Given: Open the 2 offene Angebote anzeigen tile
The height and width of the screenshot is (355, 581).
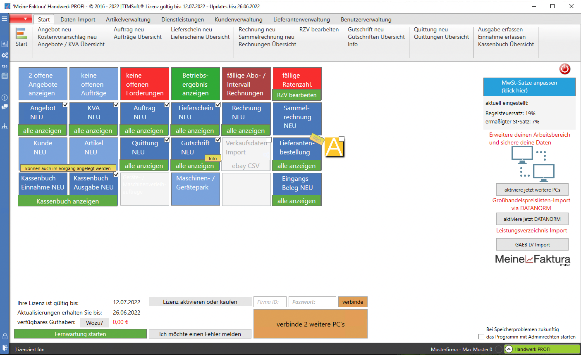Looking at the screenshot, I should coord(43,84).
